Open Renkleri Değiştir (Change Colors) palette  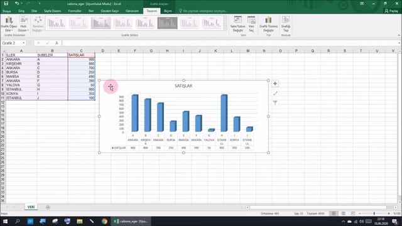pos(38,24)
